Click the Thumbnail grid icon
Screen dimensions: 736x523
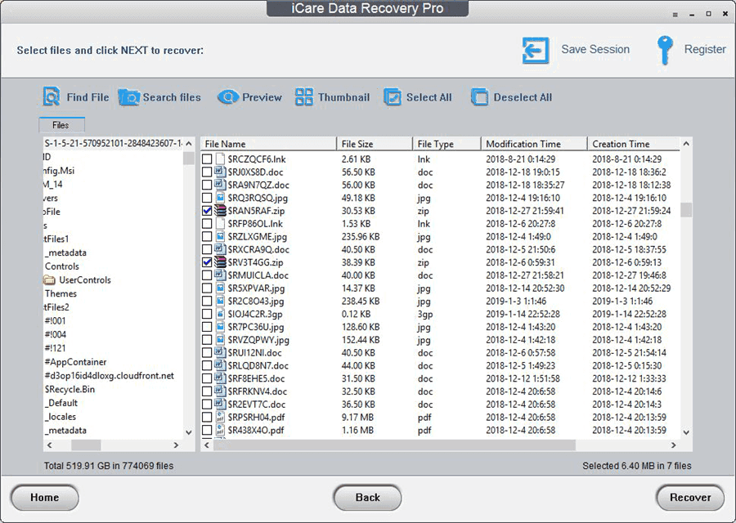(x=303, y=96)
